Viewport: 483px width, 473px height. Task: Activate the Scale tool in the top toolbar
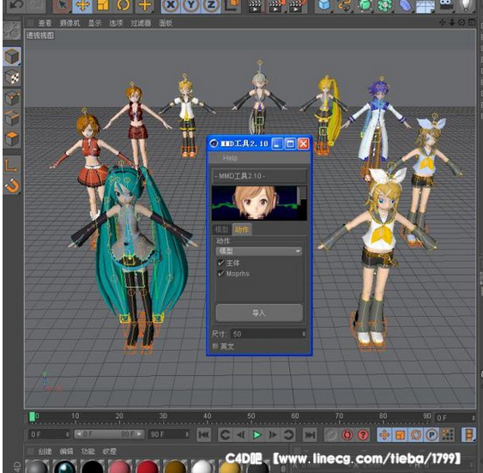[103, 5]
